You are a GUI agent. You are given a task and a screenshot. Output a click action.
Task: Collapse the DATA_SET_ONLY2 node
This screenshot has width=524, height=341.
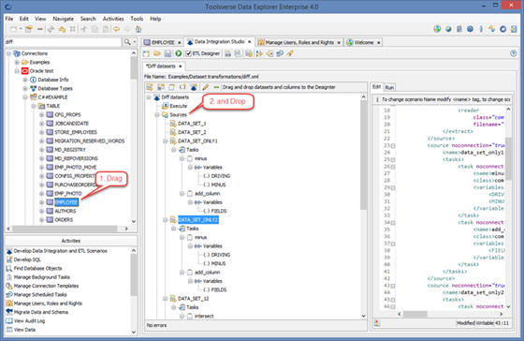pyautogui.click(x=165, y=220)
